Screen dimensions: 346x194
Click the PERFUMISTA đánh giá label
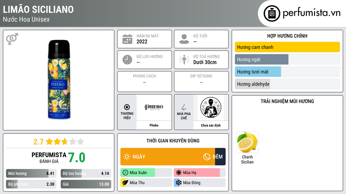49,158
